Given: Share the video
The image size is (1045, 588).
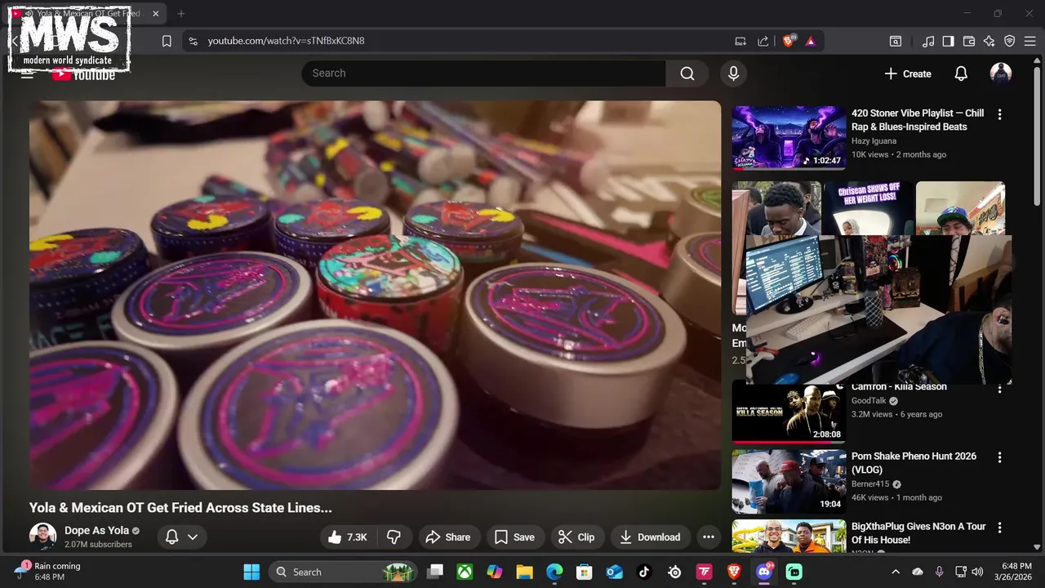Looking at the screenshot, I should tap(448, 537).
